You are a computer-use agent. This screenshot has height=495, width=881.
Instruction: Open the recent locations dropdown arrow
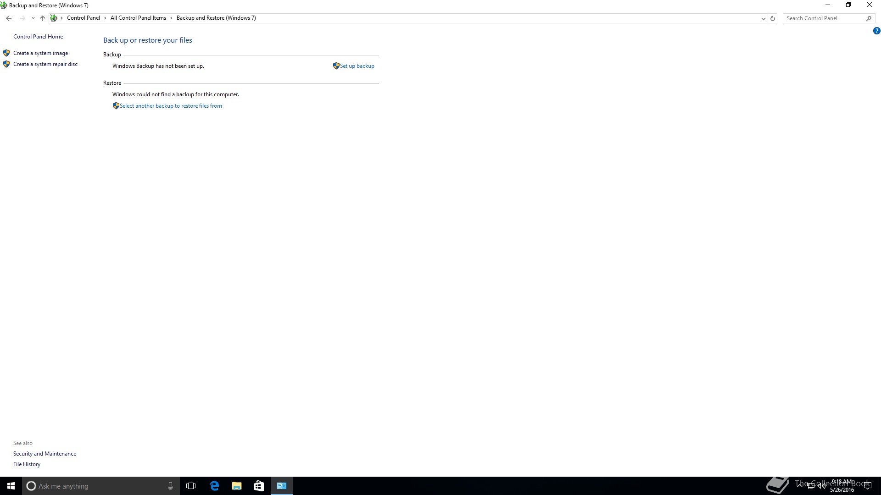33,18
